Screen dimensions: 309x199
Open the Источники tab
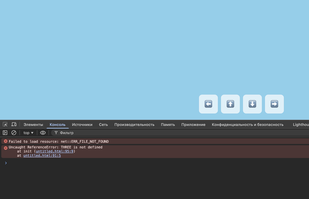pyautogui.click(x=82, y=125)
